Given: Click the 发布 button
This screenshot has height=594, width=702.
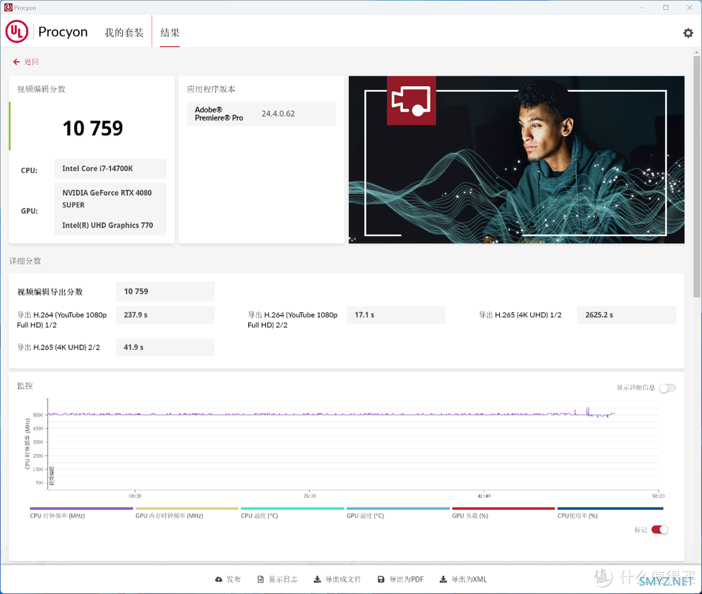Looking at the screenshot, I should pyautogui.click(x=228, y=579).
